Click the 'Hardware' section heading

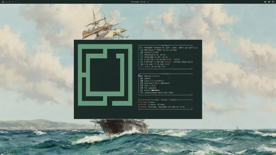(x=165, y=45)
